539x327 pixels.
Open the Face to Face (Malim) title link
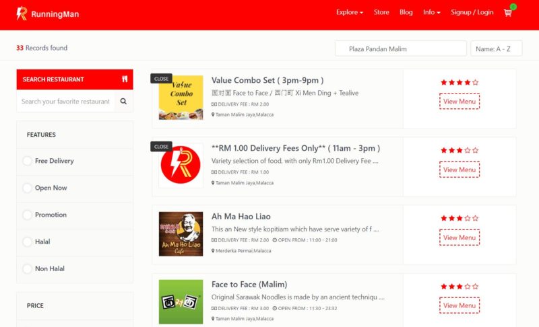pyautogui.click(x=249, y=285)
